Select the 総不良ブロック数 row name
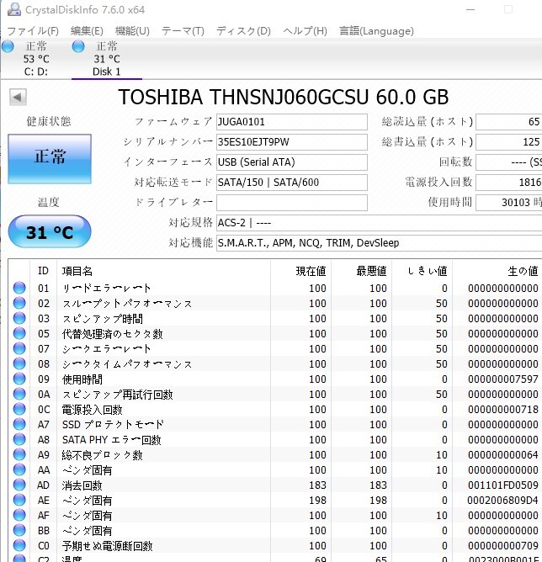 (x=102, y=455)
